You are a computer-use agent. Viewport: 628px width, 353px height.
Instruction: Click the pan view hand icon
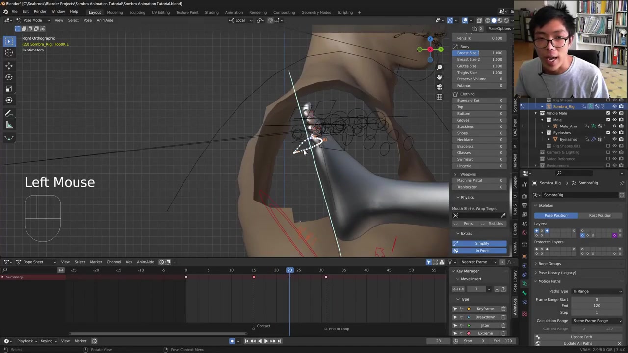pos(439,77)
